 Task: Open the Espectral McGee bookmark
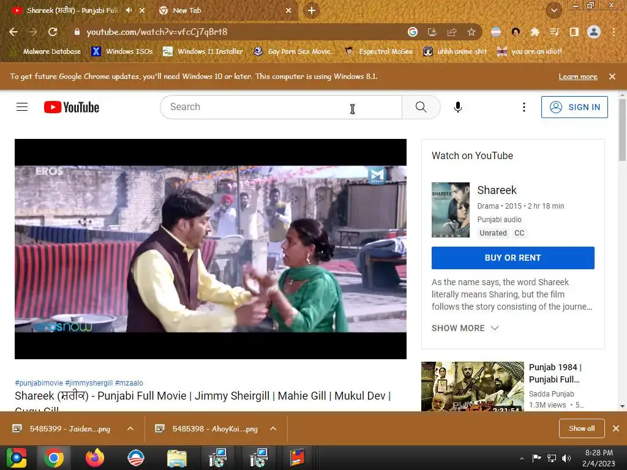[379, 51]
